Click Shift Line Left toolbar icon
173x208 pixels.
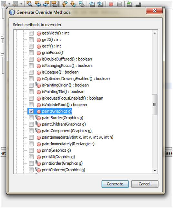coord(92,4)
